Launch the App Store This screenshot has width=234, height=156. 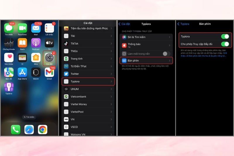(x=23, y=72)
